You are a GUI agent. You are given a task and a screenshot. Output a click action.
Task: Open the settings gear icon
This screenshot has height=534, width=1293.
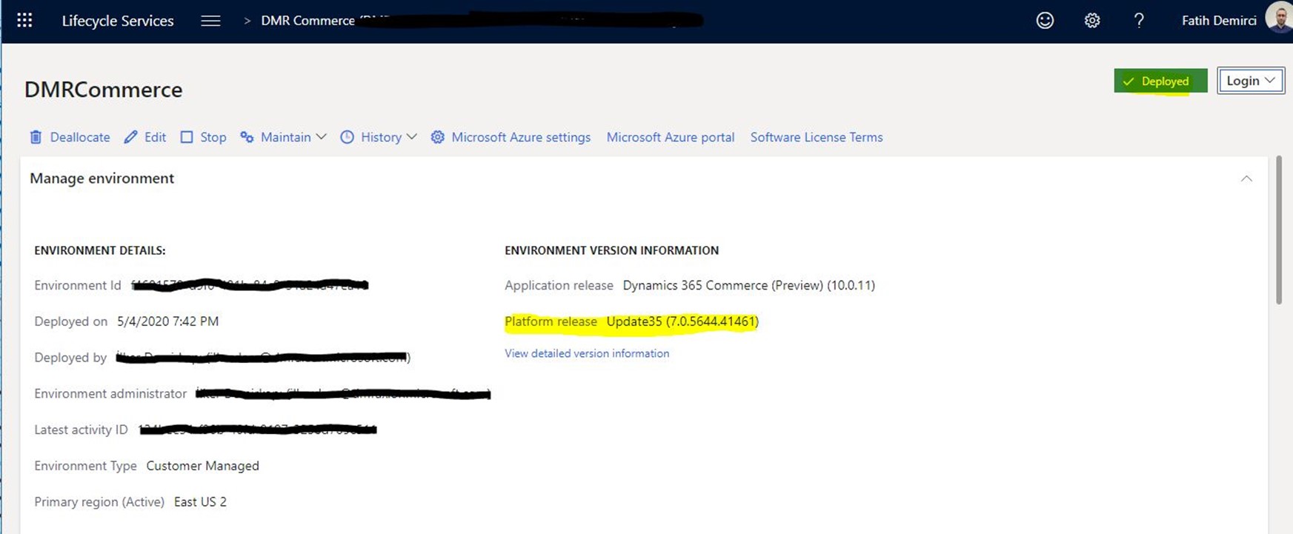point(1092,21)
